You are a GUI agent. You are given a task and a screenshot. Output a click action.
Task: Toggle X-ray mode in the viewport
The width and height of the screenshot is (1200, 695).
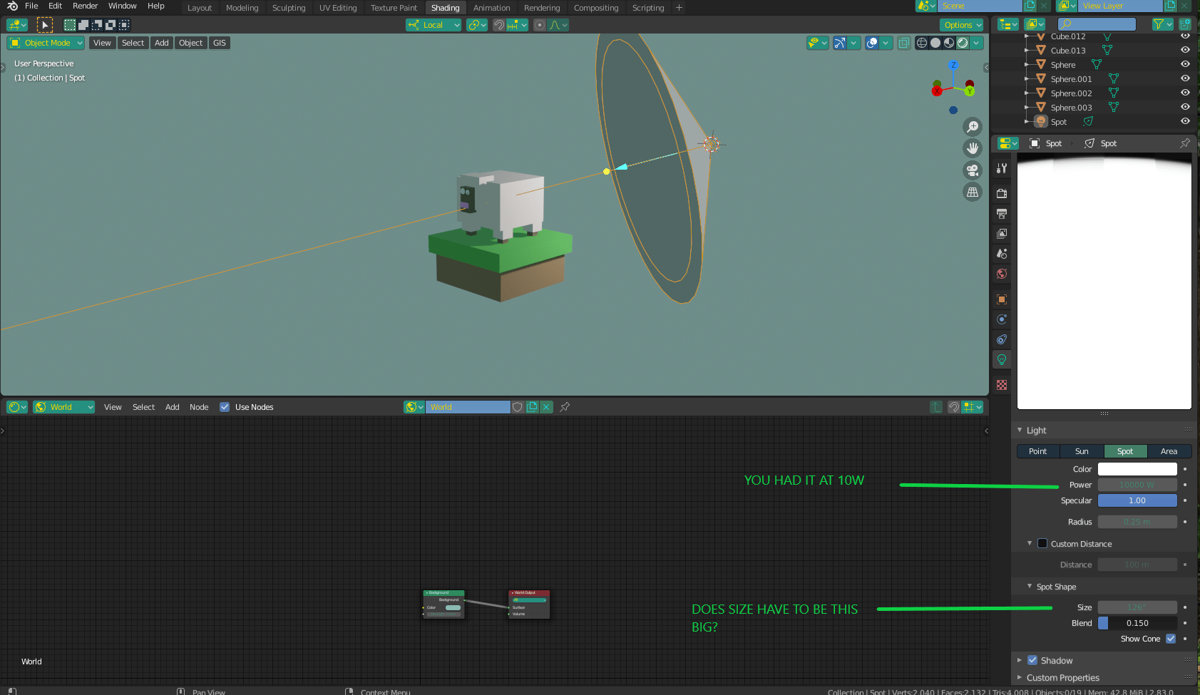coord(903,43)
